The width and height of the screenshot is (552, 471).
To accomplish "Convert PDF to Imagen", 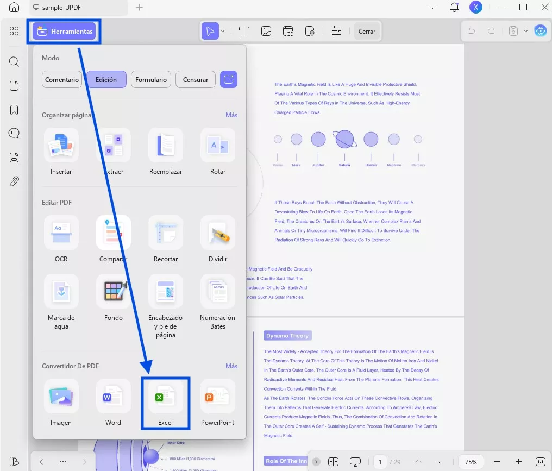I will 61,403.
